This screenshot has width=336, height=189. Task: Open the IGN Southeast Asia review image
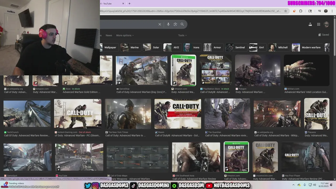pos(196,157)
